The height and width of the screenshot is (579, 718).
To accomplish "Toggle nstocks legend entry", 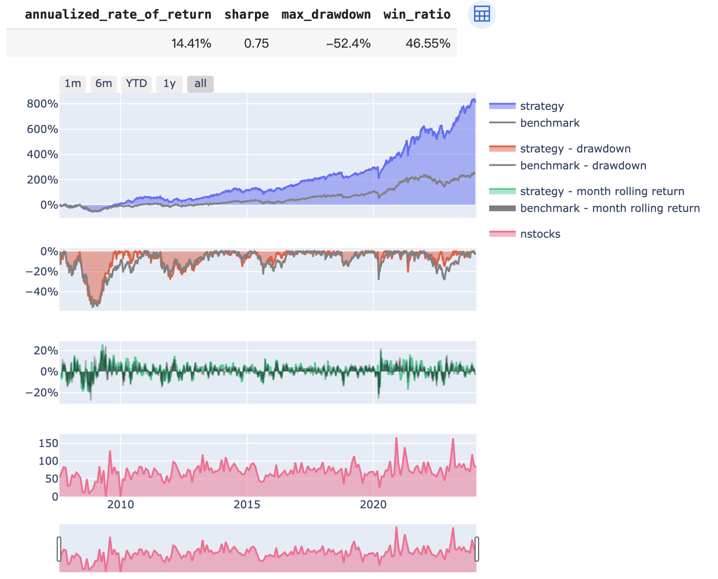I will coord(540,234).
